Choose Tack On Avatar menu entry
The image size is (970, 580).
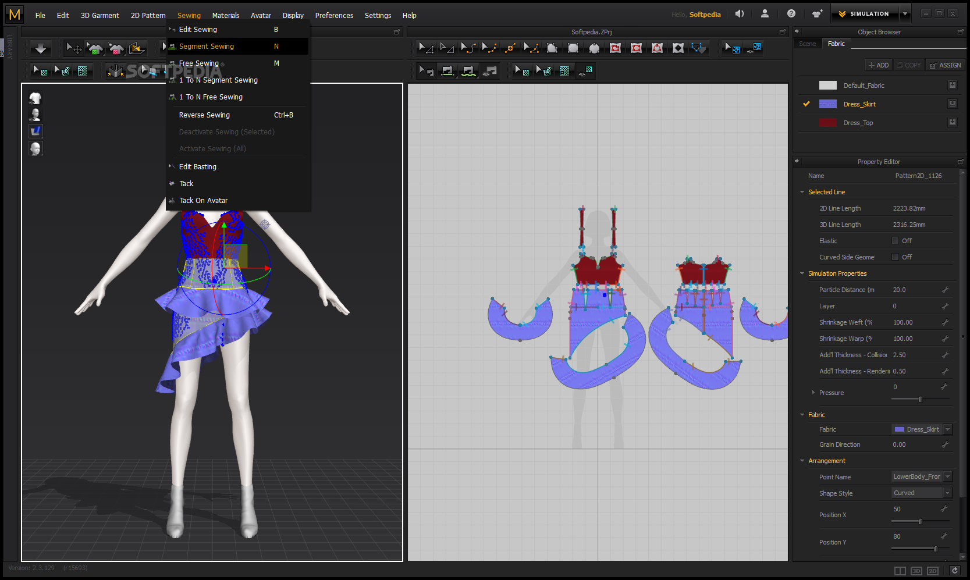pos(237,201)
